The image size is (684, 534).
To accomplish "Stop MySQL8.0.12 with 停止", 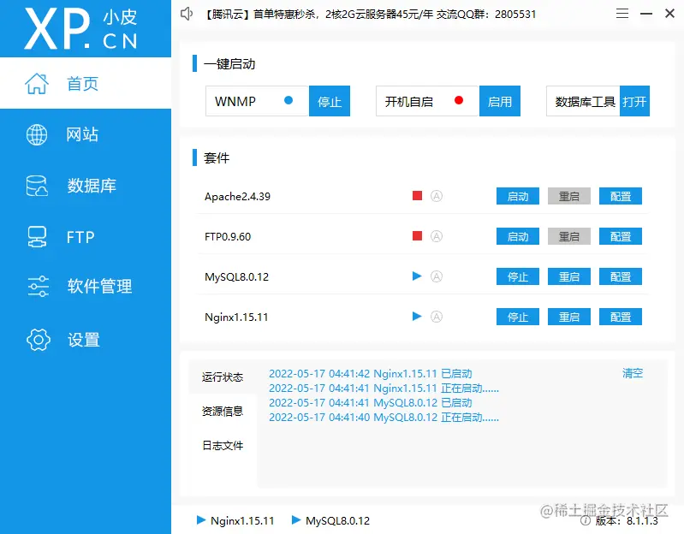I will (x=518, y=276).
